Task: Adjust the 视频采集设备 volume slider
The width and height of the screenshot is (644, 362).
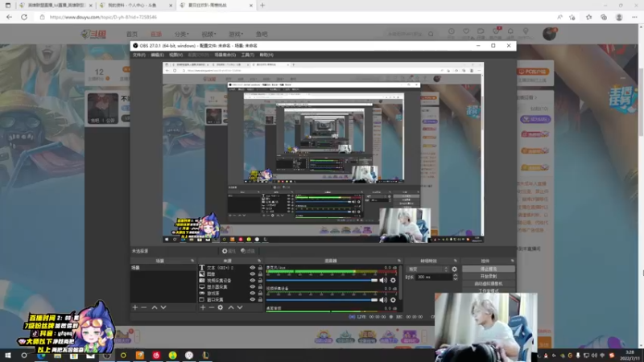Action: [x=321, y=300]
